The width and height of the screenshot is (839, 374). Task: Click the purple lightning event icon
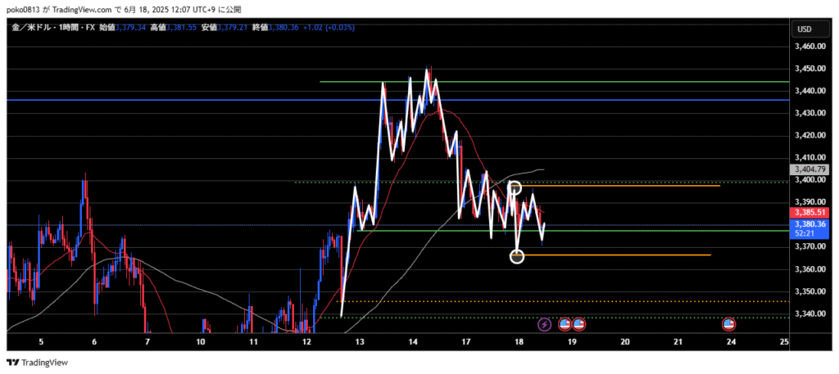coord(545,325)
